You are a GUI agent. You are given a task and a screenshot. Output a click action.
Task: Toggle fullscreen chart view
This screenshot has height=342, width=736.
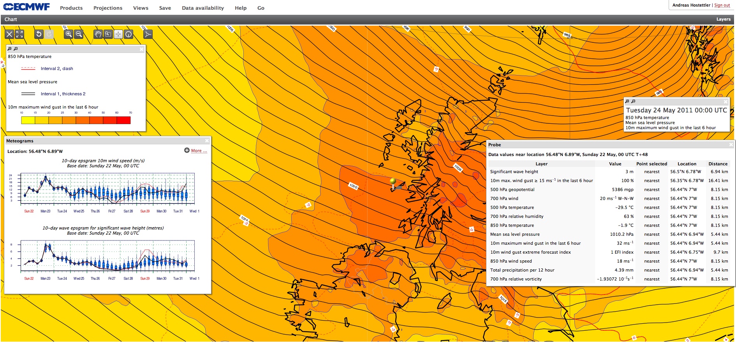(19, 34)
